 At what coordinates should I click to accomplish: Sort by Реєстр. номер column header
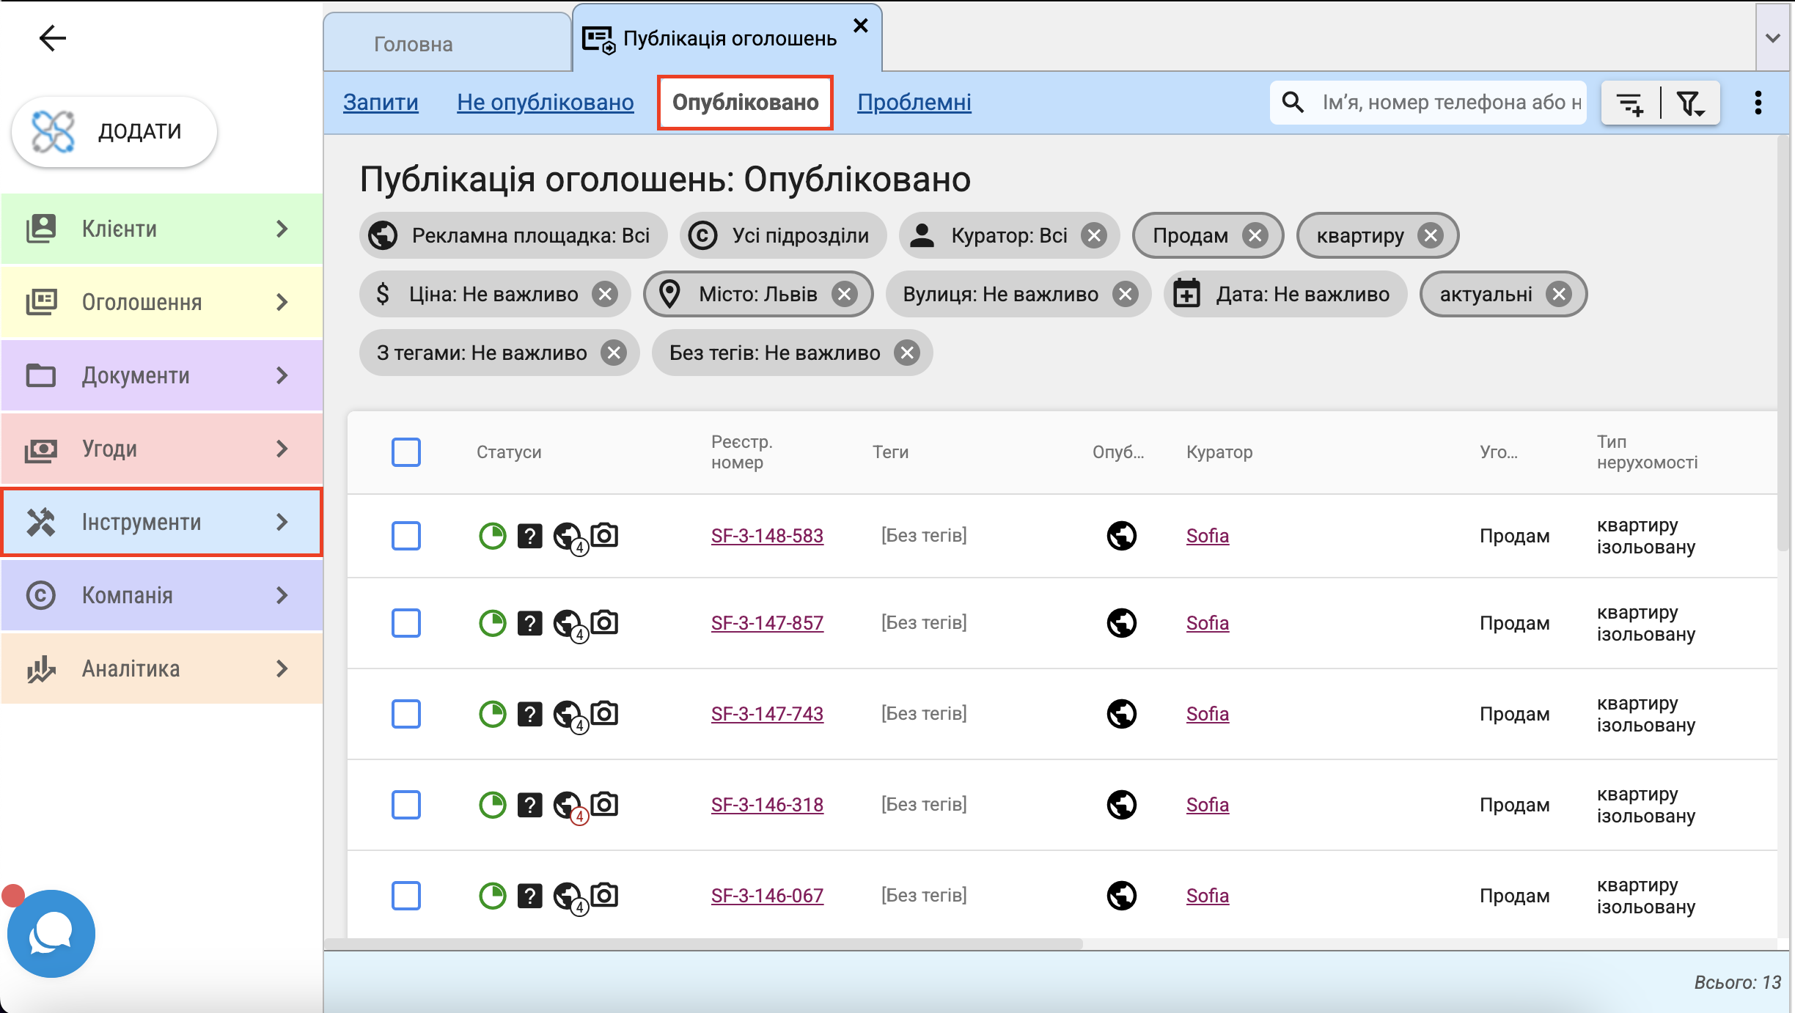(741, 452)
